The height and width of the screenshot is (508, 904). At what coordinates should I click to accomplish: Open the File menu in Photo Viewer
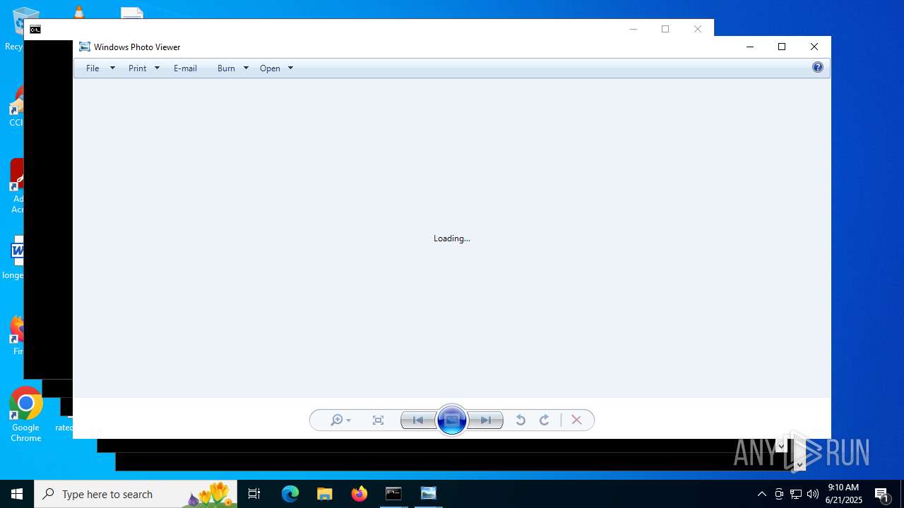[x=93, y=68]
